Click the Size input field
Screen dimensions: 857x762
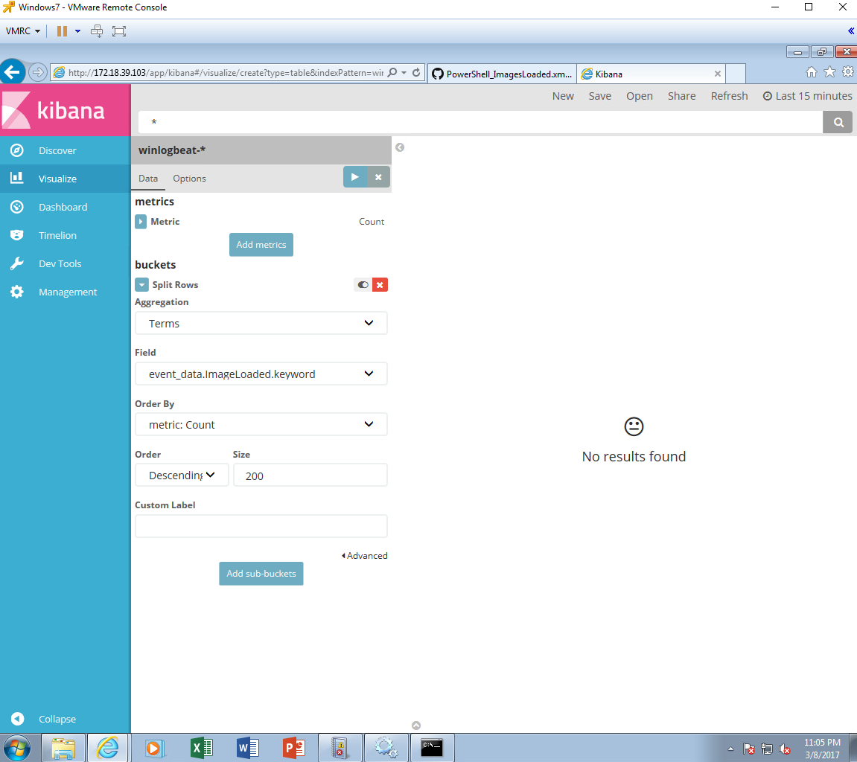point(310,476)
